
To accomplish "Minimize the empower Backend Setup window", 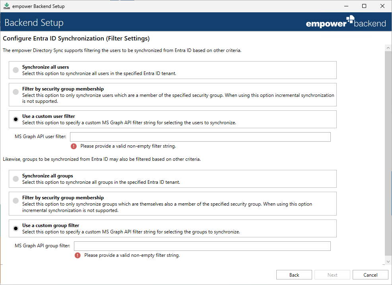I will (346, 6).
